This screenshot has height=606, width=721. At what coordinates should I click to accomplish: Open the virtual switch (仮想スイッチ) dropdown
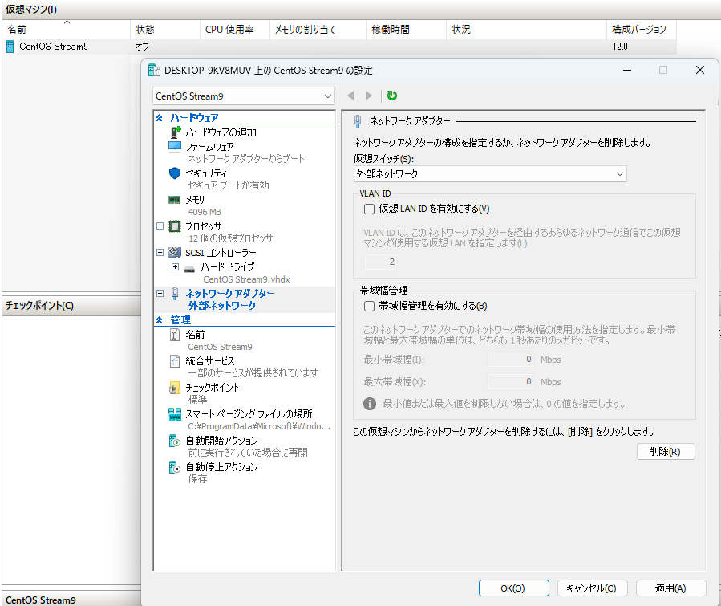[489, 173]
